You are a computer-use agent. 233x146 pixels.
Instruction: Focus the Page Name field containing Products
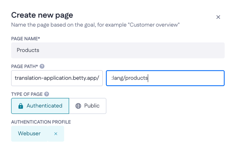[118, 50]
